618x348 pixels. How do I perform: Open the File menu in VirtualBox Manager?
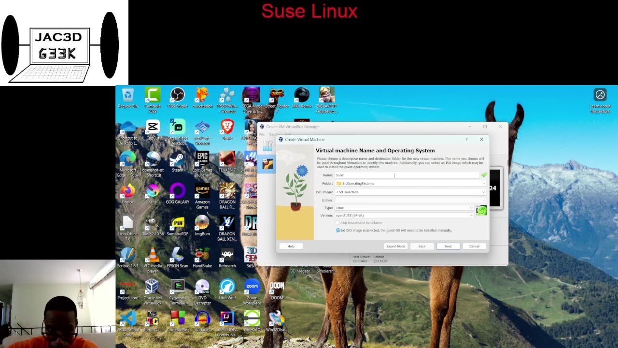click(x=262, y=134)
